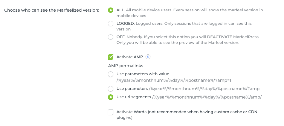Viewport: 284px width, 126px height.
Task: Select the OFF radio button
Action: 111,37
